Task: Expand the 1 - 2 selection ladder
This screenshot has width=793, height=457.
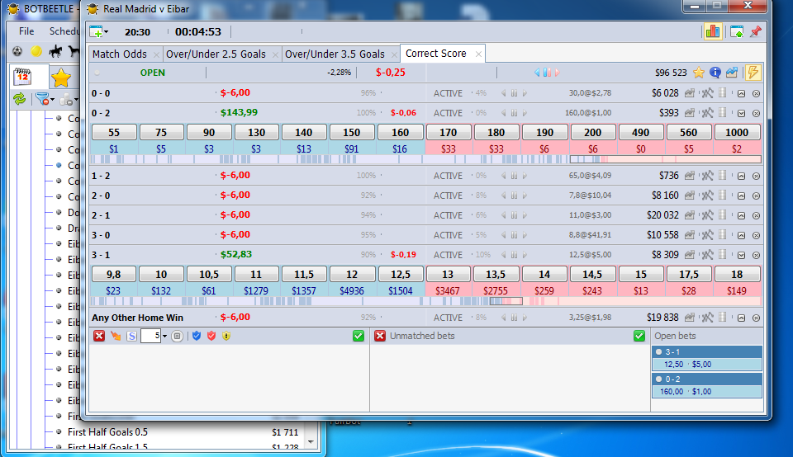Action: pyautogui.click(x=741, y=177)
